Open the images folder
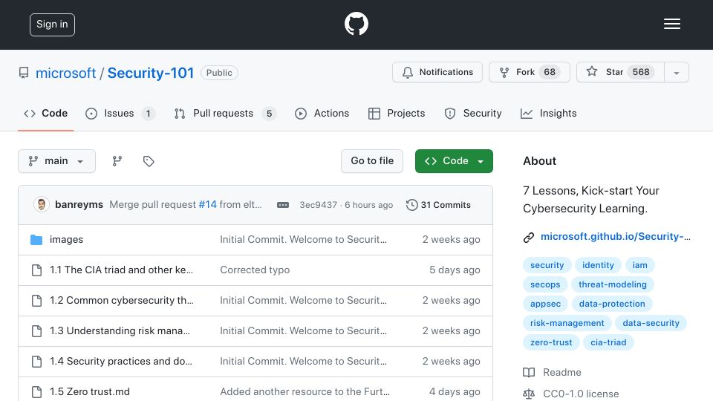The width and height of the screenshot is (713, 401). coord(66,240)
